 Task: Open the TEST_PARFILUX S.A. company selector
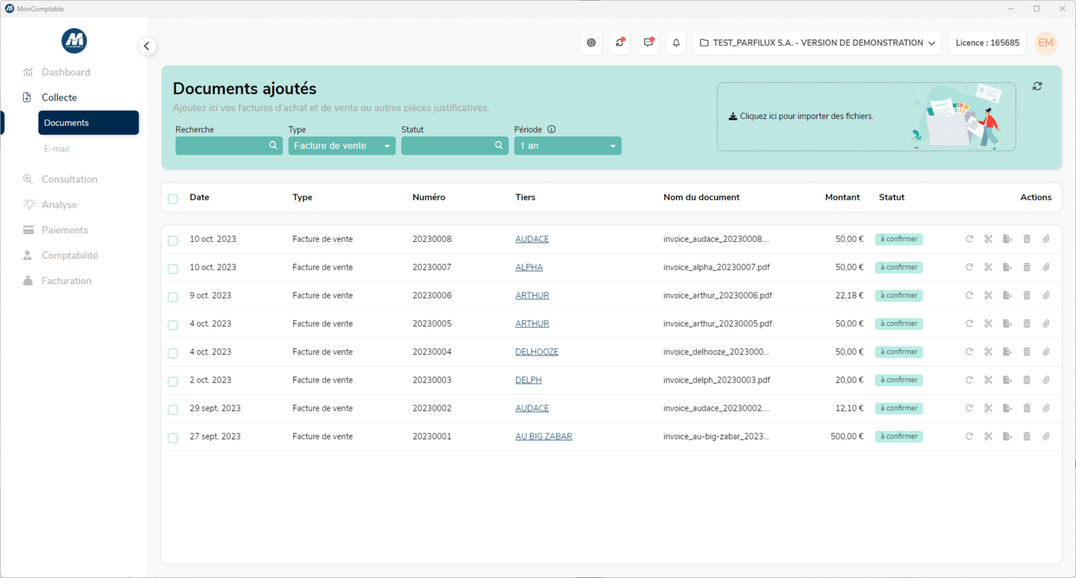(817, 43)
